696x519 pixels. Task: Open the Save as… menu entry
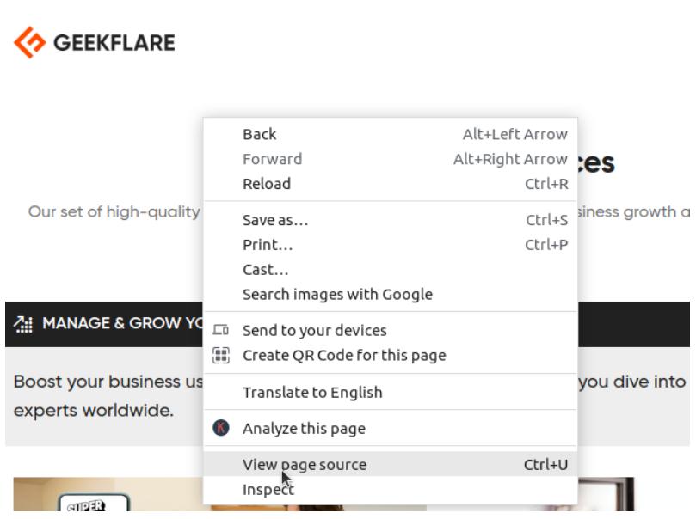[x=275, y=220]
